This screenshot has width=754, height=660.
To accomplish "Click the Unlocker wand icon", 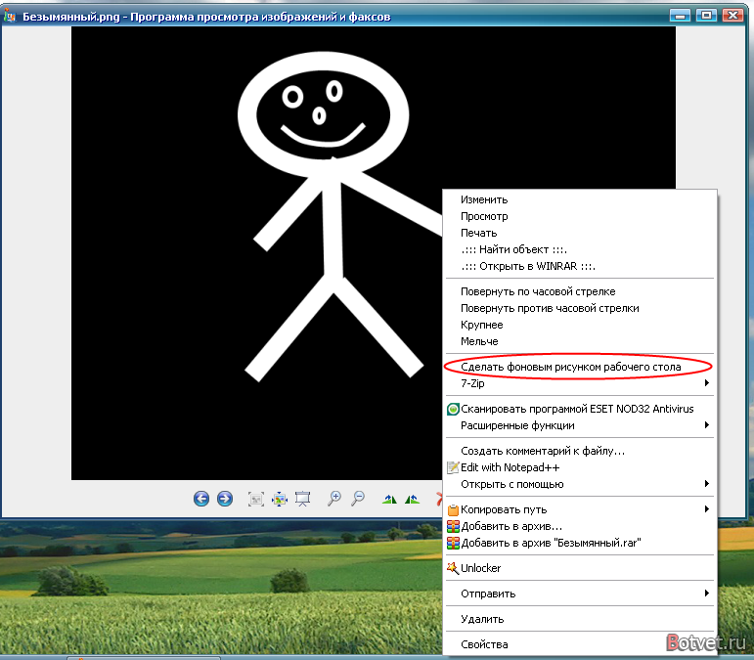I will pyautogui.click(x=453, y=568).
